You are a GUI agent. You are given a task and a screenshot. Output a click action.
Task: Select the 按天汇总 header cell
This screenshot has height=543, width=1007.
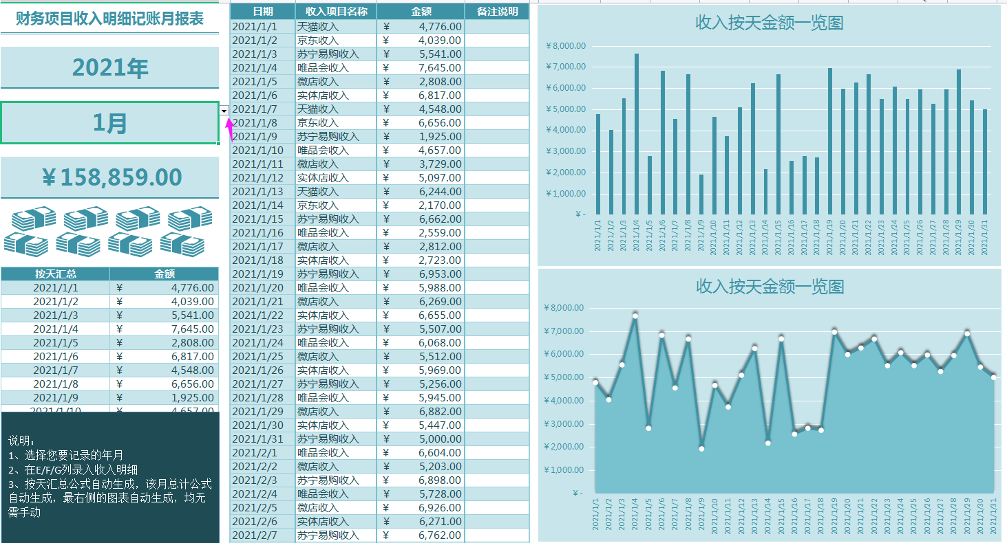tap(56, 274)
